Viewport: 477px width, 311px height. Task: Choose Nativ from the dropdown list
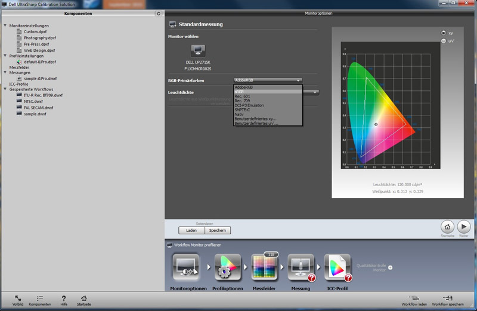tap(268, 114)
